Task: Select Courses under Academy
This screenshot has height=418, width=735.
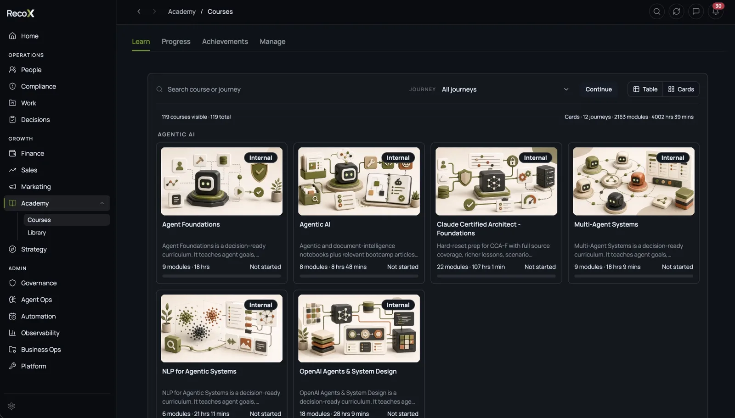Action: point(67,220)
